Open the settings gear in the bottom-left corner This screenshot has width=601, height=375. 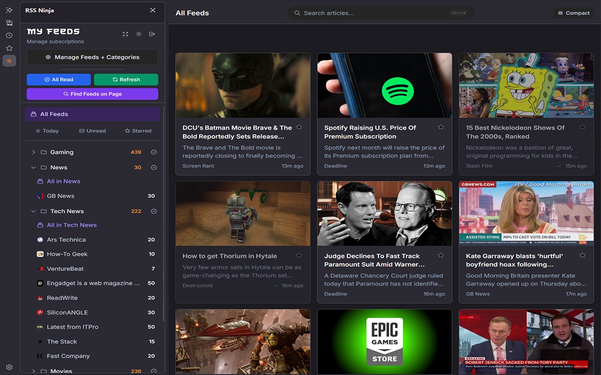9,367
